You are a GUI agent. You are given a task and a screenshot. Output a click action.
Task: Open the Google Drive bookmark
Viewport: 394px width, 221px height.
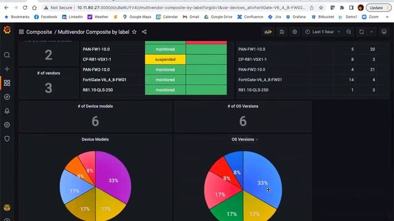pyautogui.click(x=218, y=17)
